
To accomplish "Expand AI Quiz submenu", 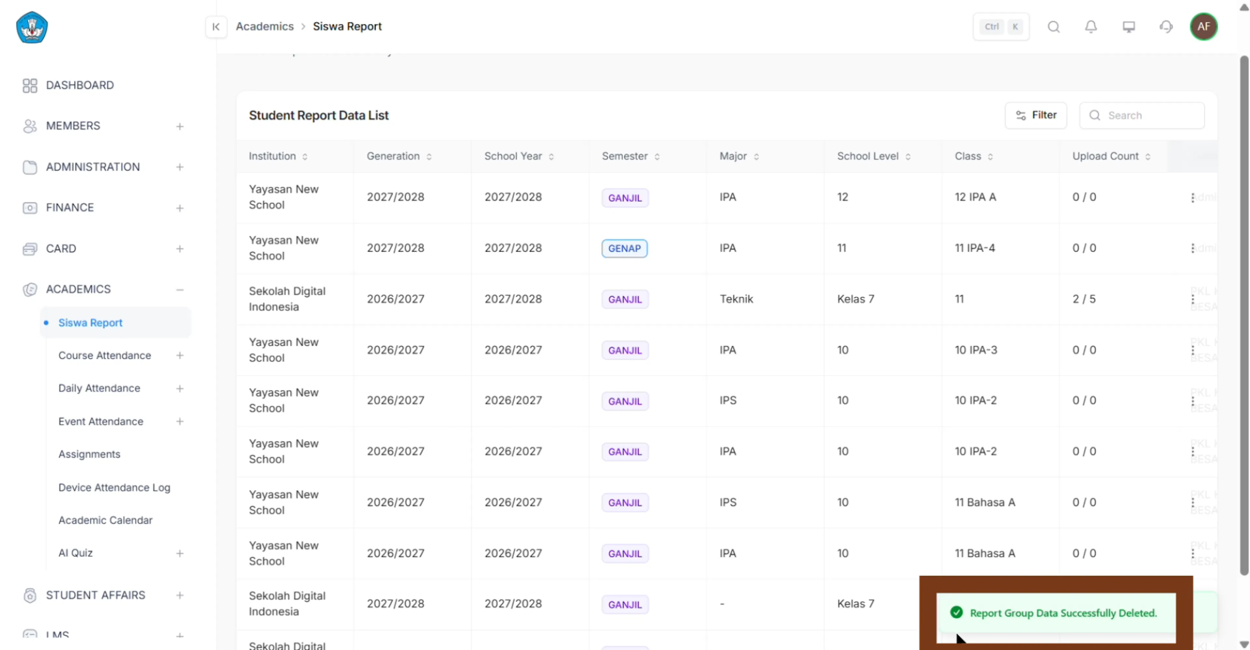I will (x=180, y=553).
